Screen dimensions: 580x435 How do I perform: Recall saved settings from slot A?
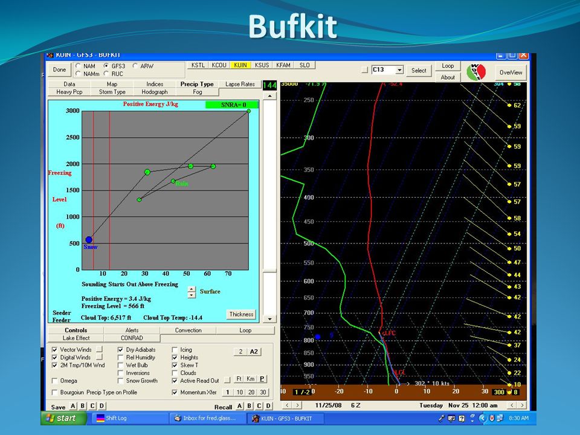coord(240,406)
